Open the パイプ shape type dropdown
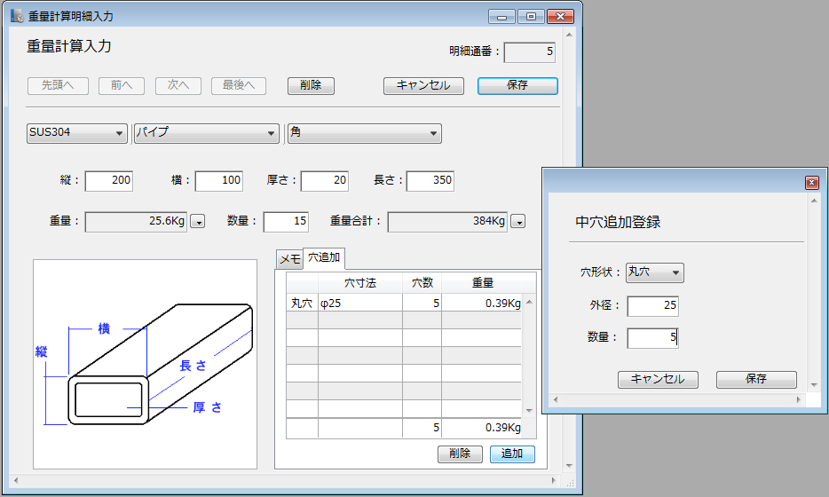 [206, 133]
